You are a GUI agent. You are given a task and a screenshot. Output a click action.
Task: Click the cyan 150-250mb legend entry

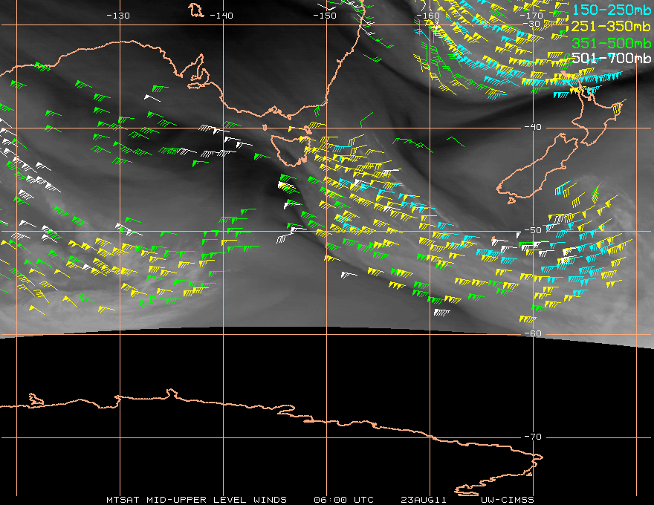[611, 10]
